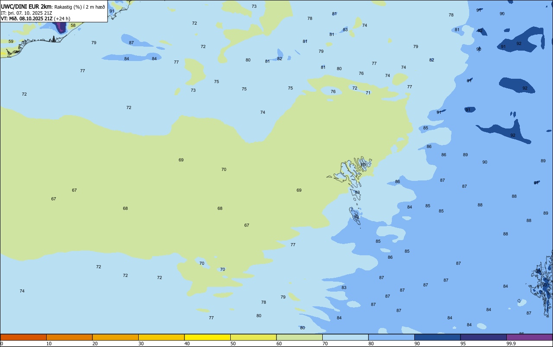Click the 'UWC/DINI EUR 2km' title text
Image resolution: width=553 pixels, height=347 pixels.
point(26,6)
